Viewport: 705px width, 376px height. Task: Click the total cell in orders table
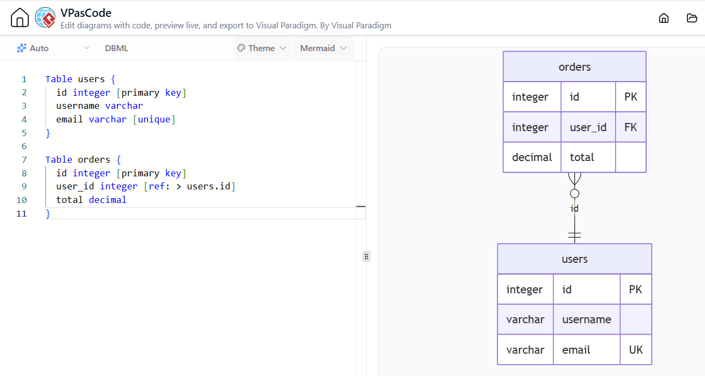(x=588, y=157)
